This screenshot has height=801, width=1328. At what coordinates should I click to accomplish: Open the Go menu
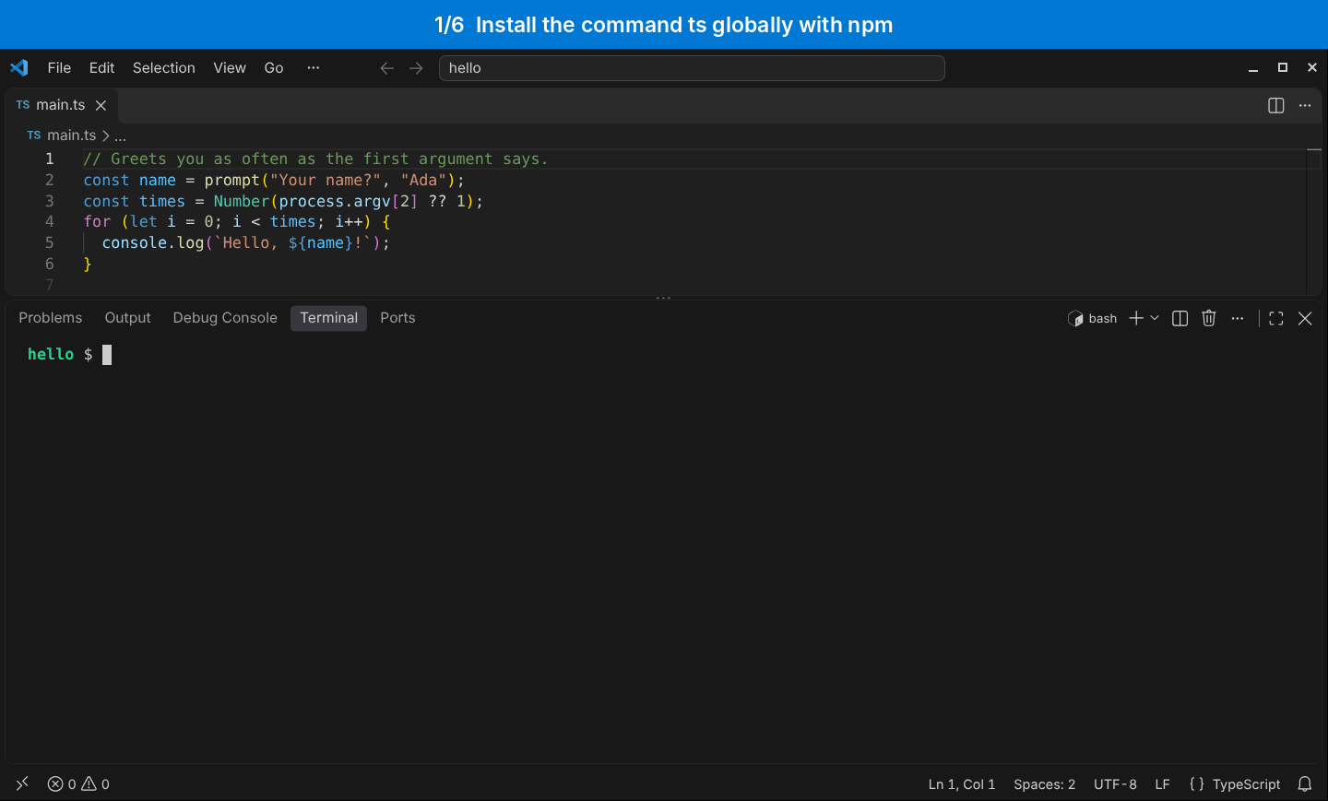pos(274,67)
